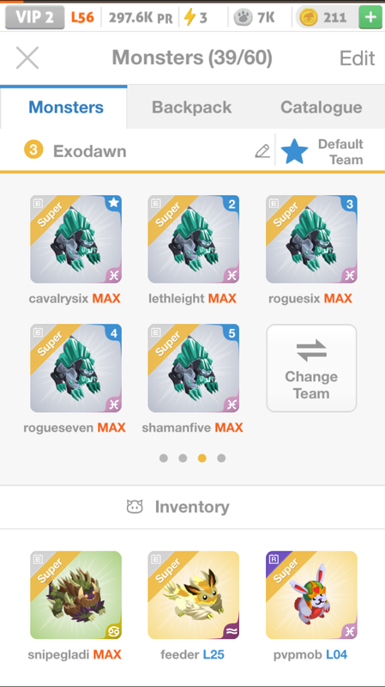This screenshot has width=385, height=687.
Task: Click the VIP 2 badge
Action: click(35, 17)
